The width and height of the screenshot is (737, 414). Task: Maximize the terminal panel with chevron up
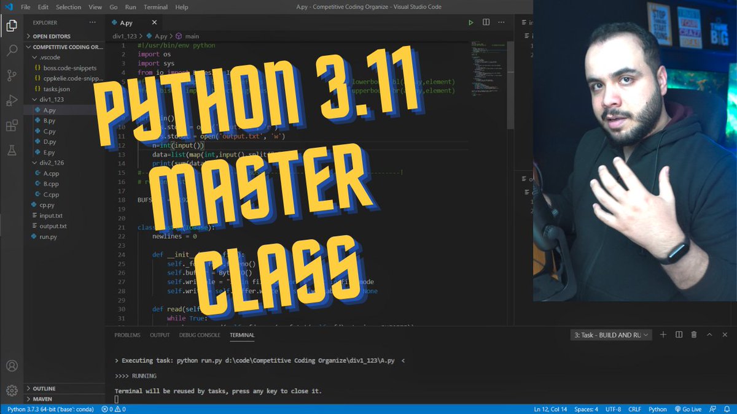click(x=709, y=335)
